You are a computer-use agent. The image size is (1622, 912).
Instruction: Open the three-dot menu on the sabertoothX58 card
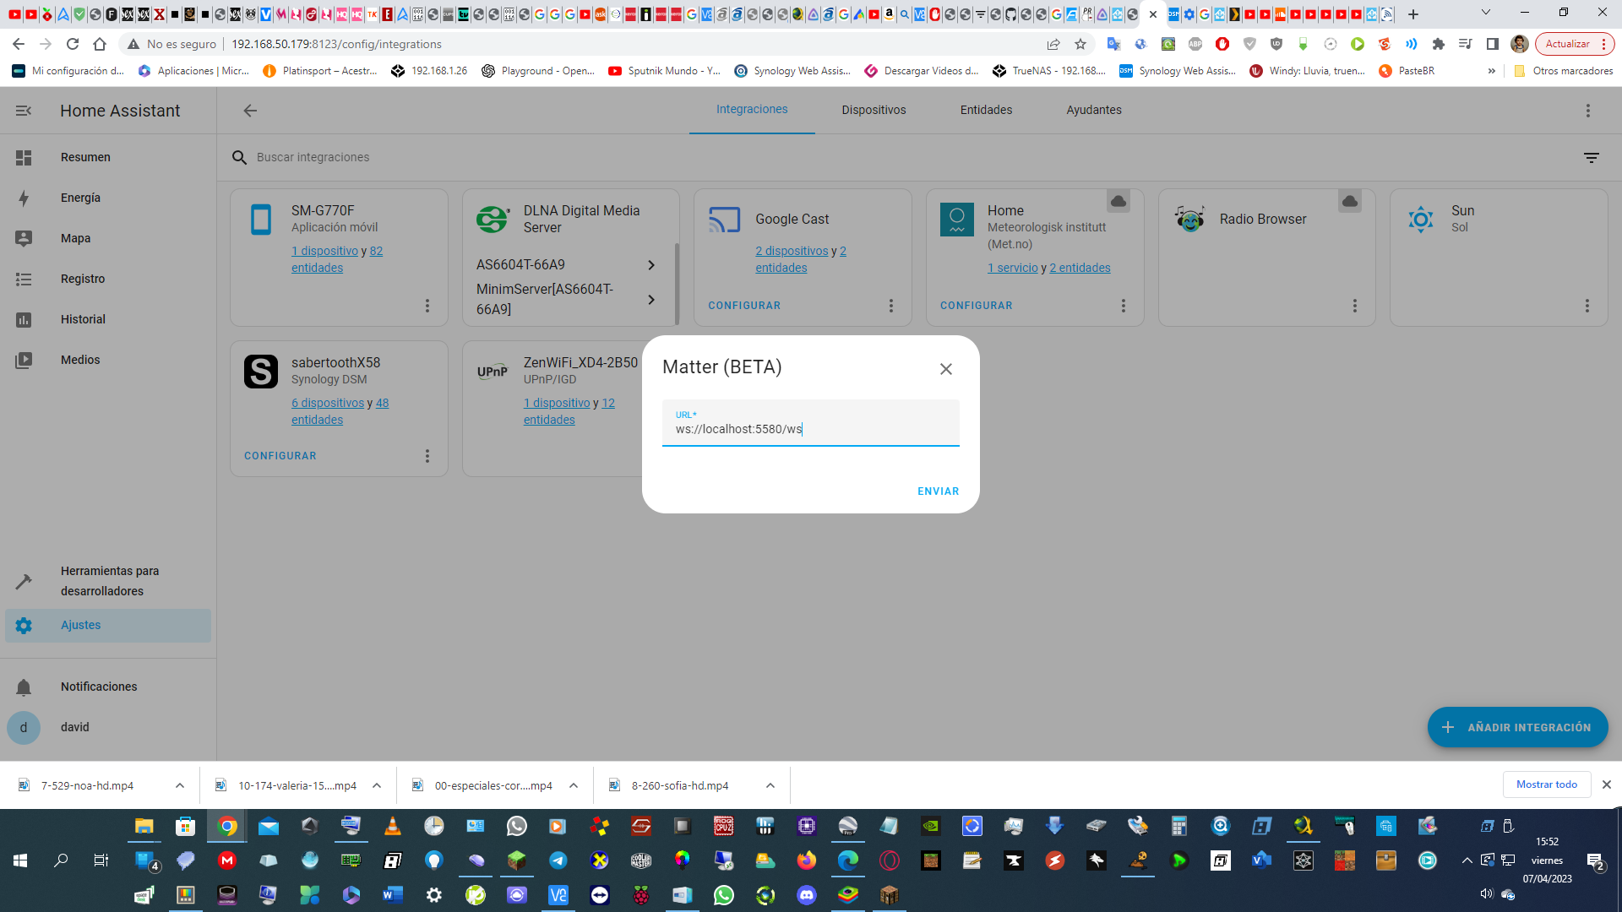(x=427, y=456)
